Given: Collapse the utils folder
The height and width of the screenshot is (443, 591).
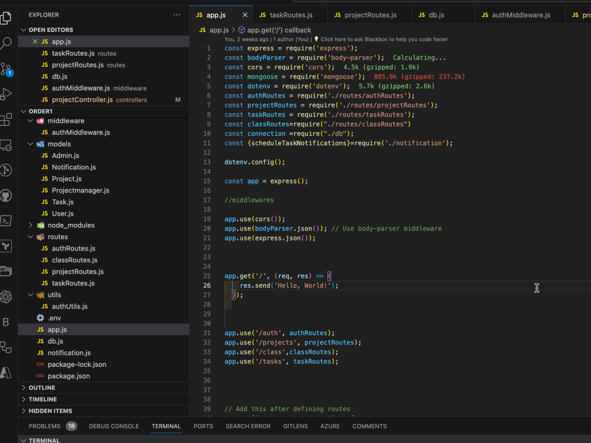Looking at the screenshot, I should (x=31, y=295).
